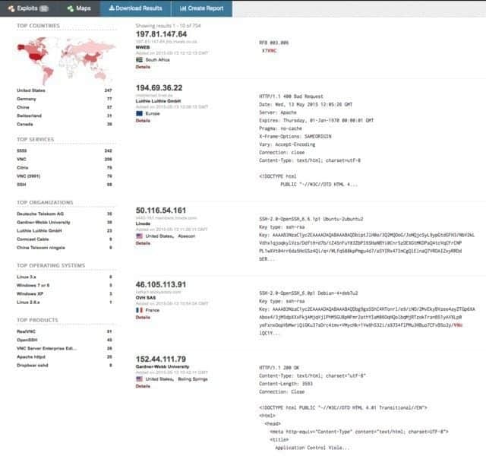
Task: Filter by Switzerland in Top Countries
Action: click(x=29, y=116)
